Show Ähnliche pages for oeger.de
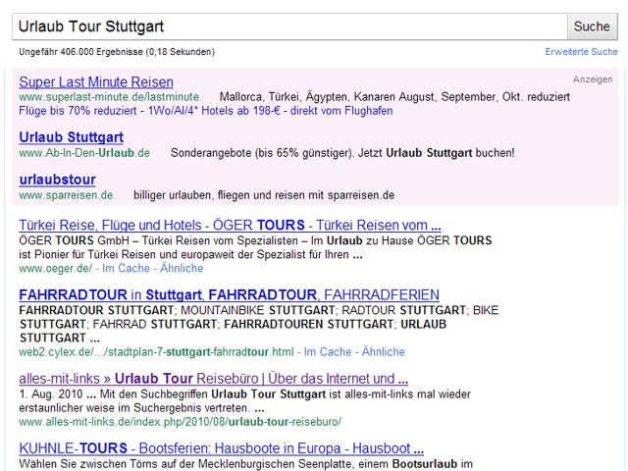Screen dimensions: 628x471 [x=182, y=268]
